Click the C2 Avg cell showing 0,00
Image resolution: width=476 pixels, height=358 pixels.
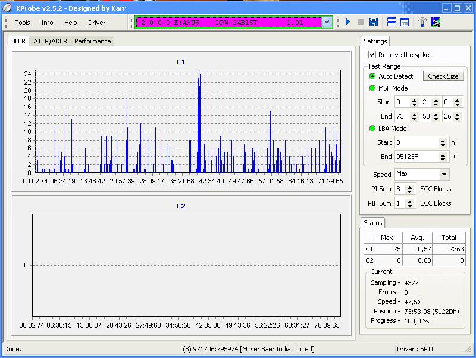point(418,260)
